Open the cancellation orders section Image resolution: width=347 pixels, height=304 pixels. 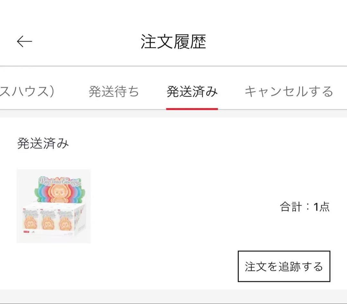(289, 92)
